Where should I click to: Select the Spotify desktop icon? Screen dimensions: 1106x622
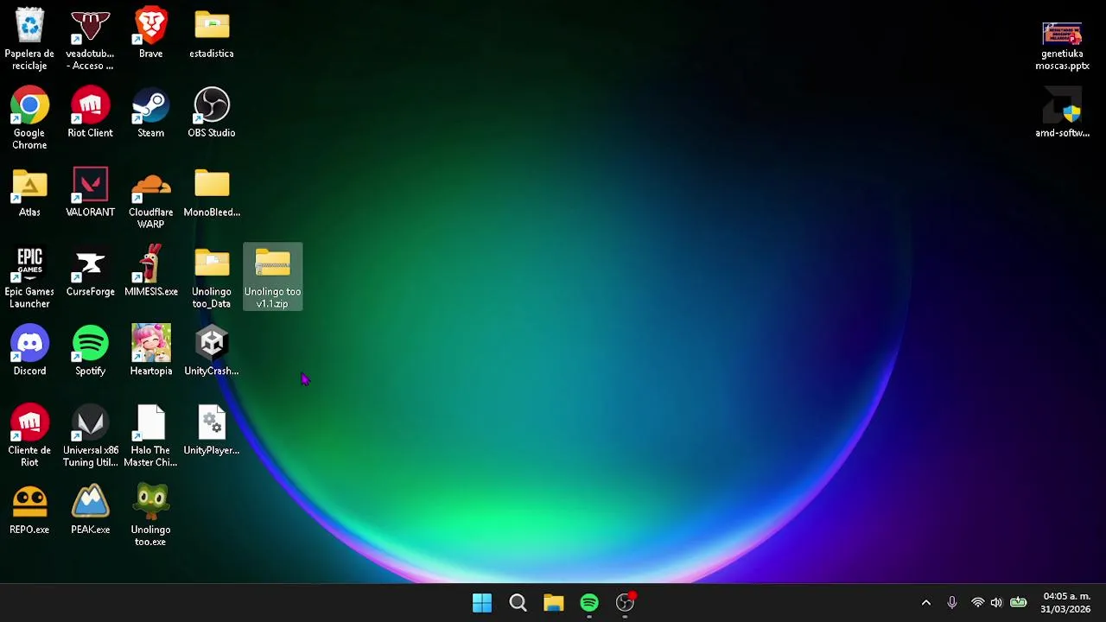click(90, 351)
